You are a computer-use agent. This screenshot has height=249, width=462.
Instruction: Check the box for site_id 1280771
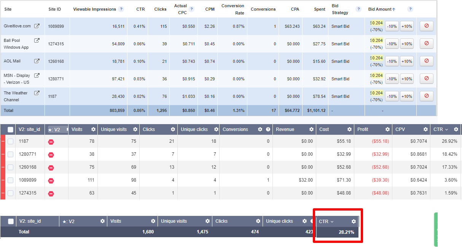(x=11, y=154)
